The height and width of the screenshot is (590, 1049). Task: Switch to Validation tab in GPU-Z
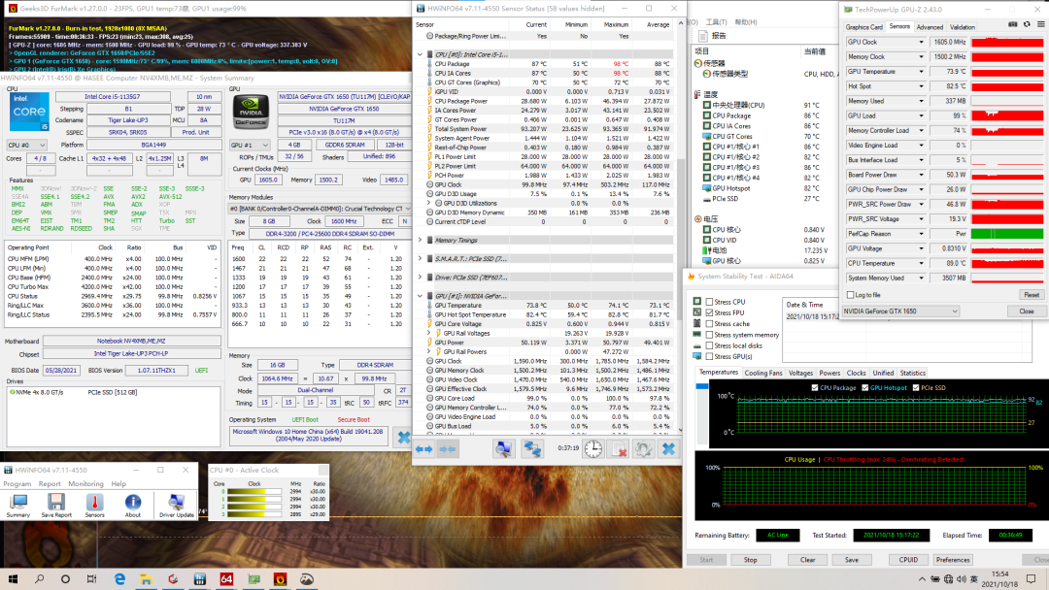[x=962, y=27]
